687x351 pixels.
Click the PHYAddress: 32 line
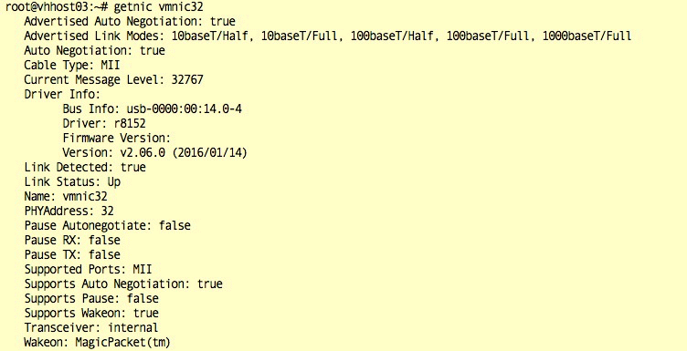69,212
